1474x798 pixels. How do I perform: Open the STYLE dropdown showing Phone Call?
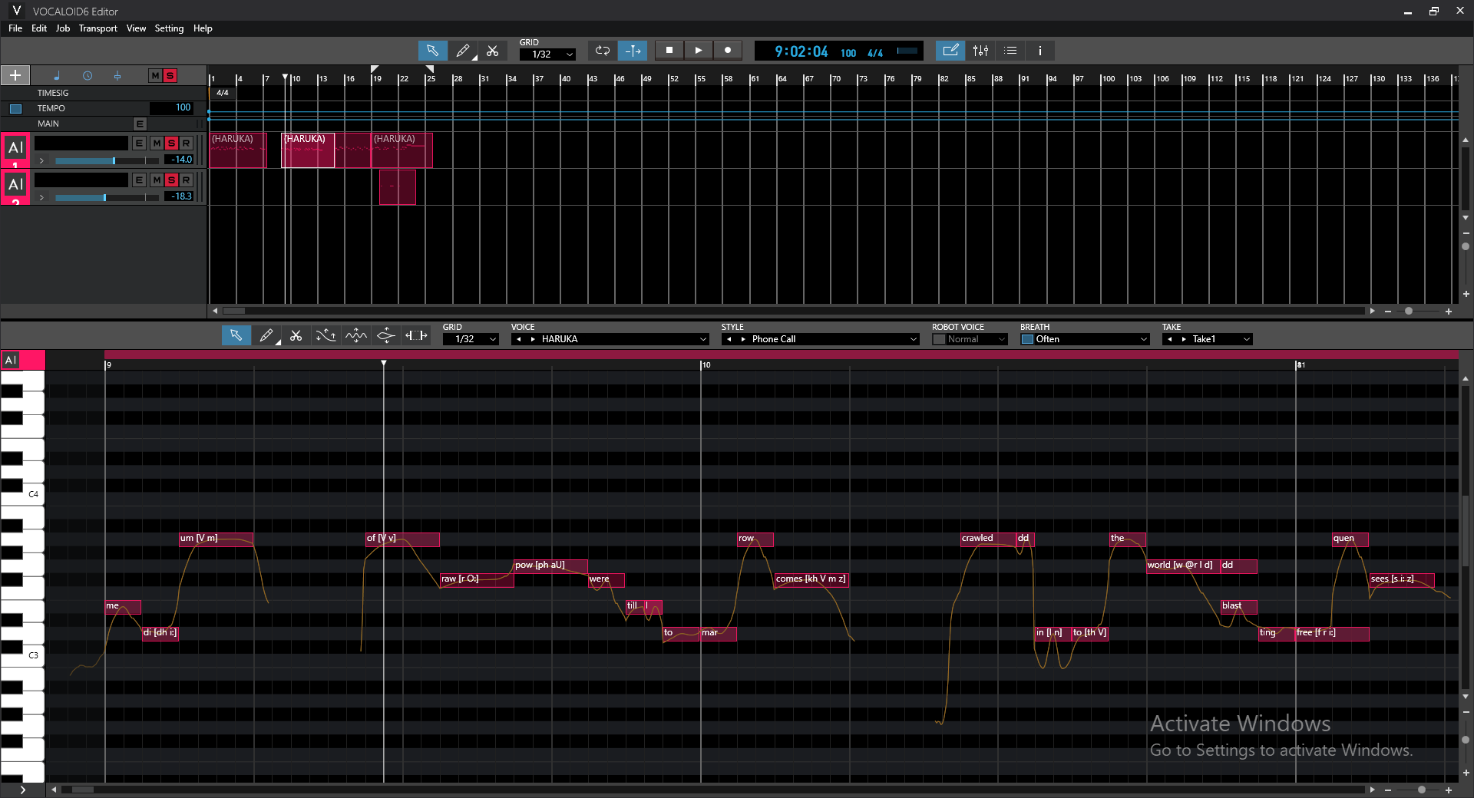pyautogui.click(x=820, y=338)
